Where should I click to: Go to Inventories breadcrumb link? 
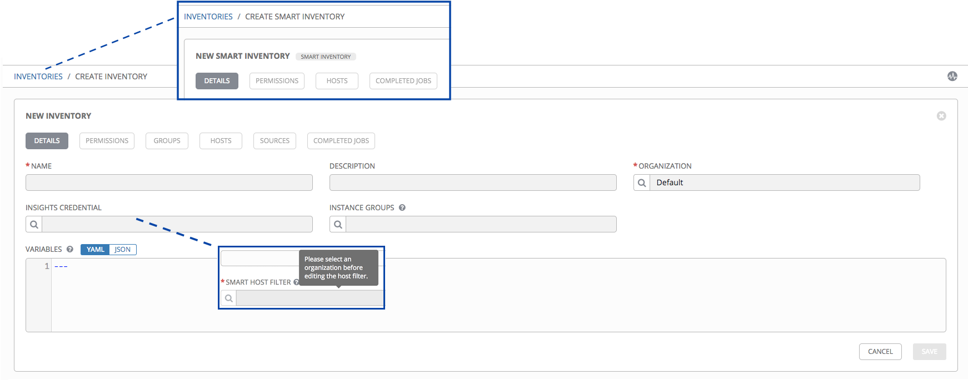[38, 77]
